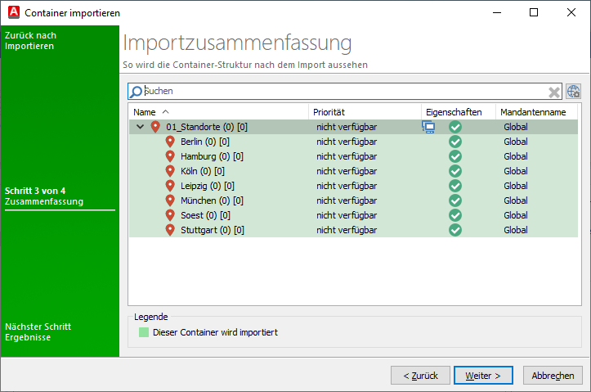The width and height of the screenshot is (591, 392).
Task: Clear the search field with X icon
Action: click(x=553, y=92)
